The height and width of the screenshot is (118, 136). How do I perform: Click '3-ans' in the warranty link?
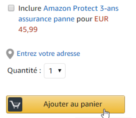coord(109,8)
